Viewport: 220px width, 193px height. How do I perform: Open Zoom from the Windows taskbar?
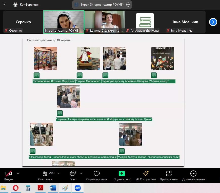point(77,188)
